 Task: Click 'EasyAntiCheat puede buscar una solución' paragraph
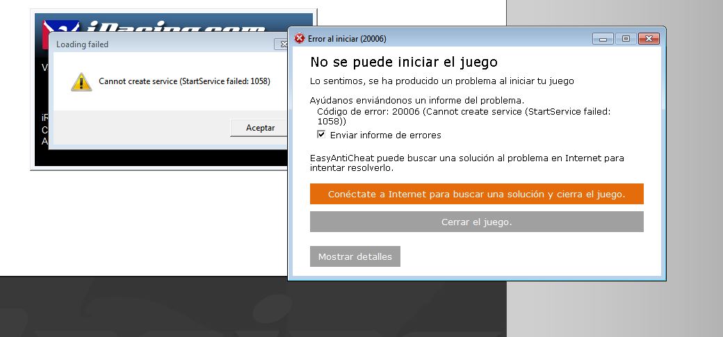[466, 163]
